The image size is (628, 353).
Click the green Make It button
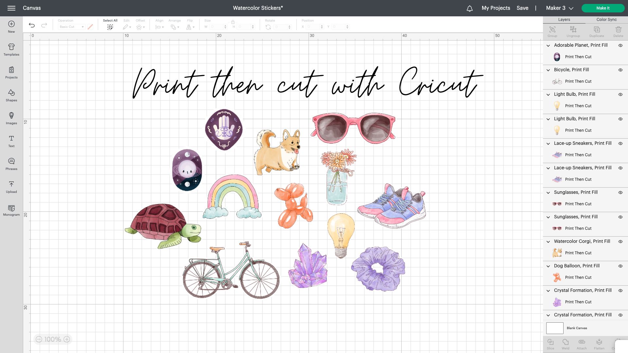(603, 8)
